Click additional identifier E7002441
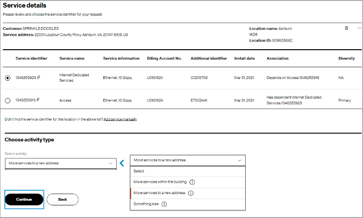363x218 pixels. (199, 101)
